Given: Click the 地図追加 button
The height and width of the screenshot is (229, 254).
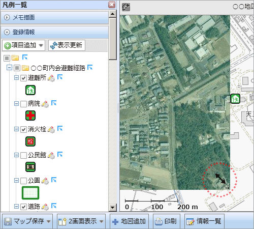Looking at the screenshot, I should [x=129, y=221].
